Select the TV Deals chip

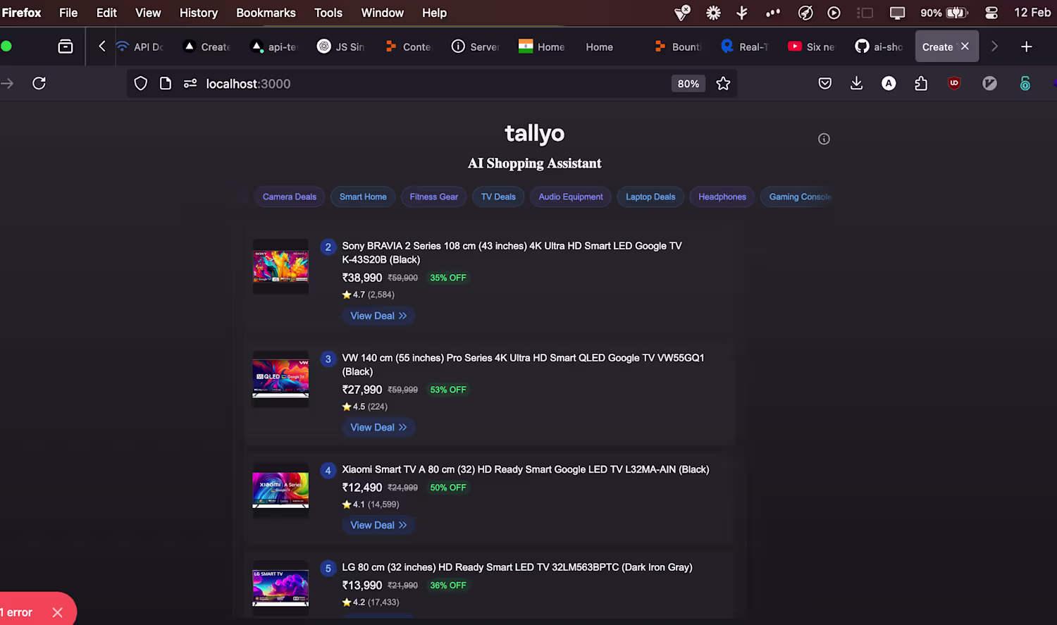tap(498, 197)
